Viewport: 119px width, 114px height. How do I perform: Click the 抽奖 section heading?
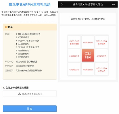click(x=10, y=27)
